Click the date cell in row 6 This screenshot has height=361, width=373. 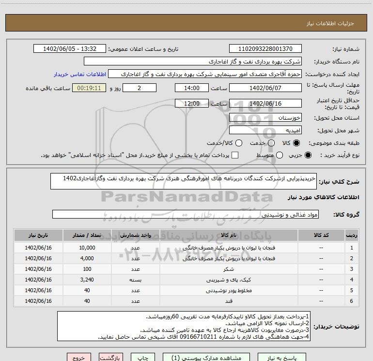click(38, 301)
